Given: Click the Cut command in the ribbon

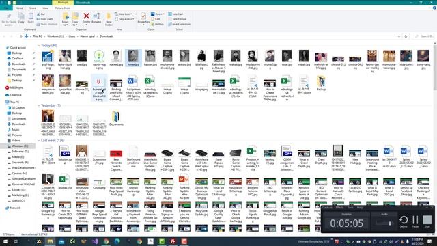Looking at the screenshot, I should click(41, 14).
